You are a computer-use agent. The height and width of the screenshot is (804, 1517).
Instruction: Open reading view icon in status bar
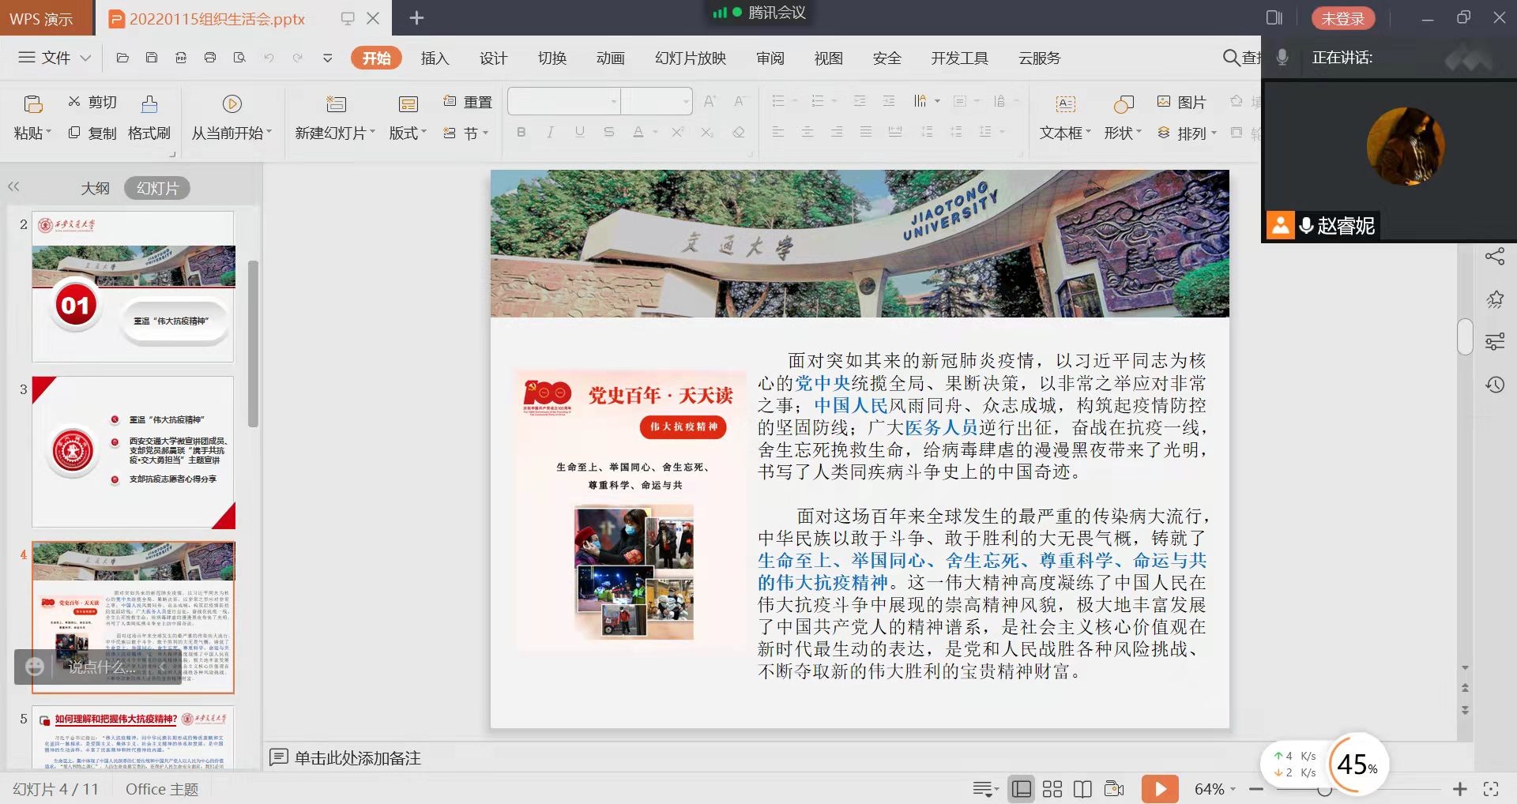coord(1082,789)
